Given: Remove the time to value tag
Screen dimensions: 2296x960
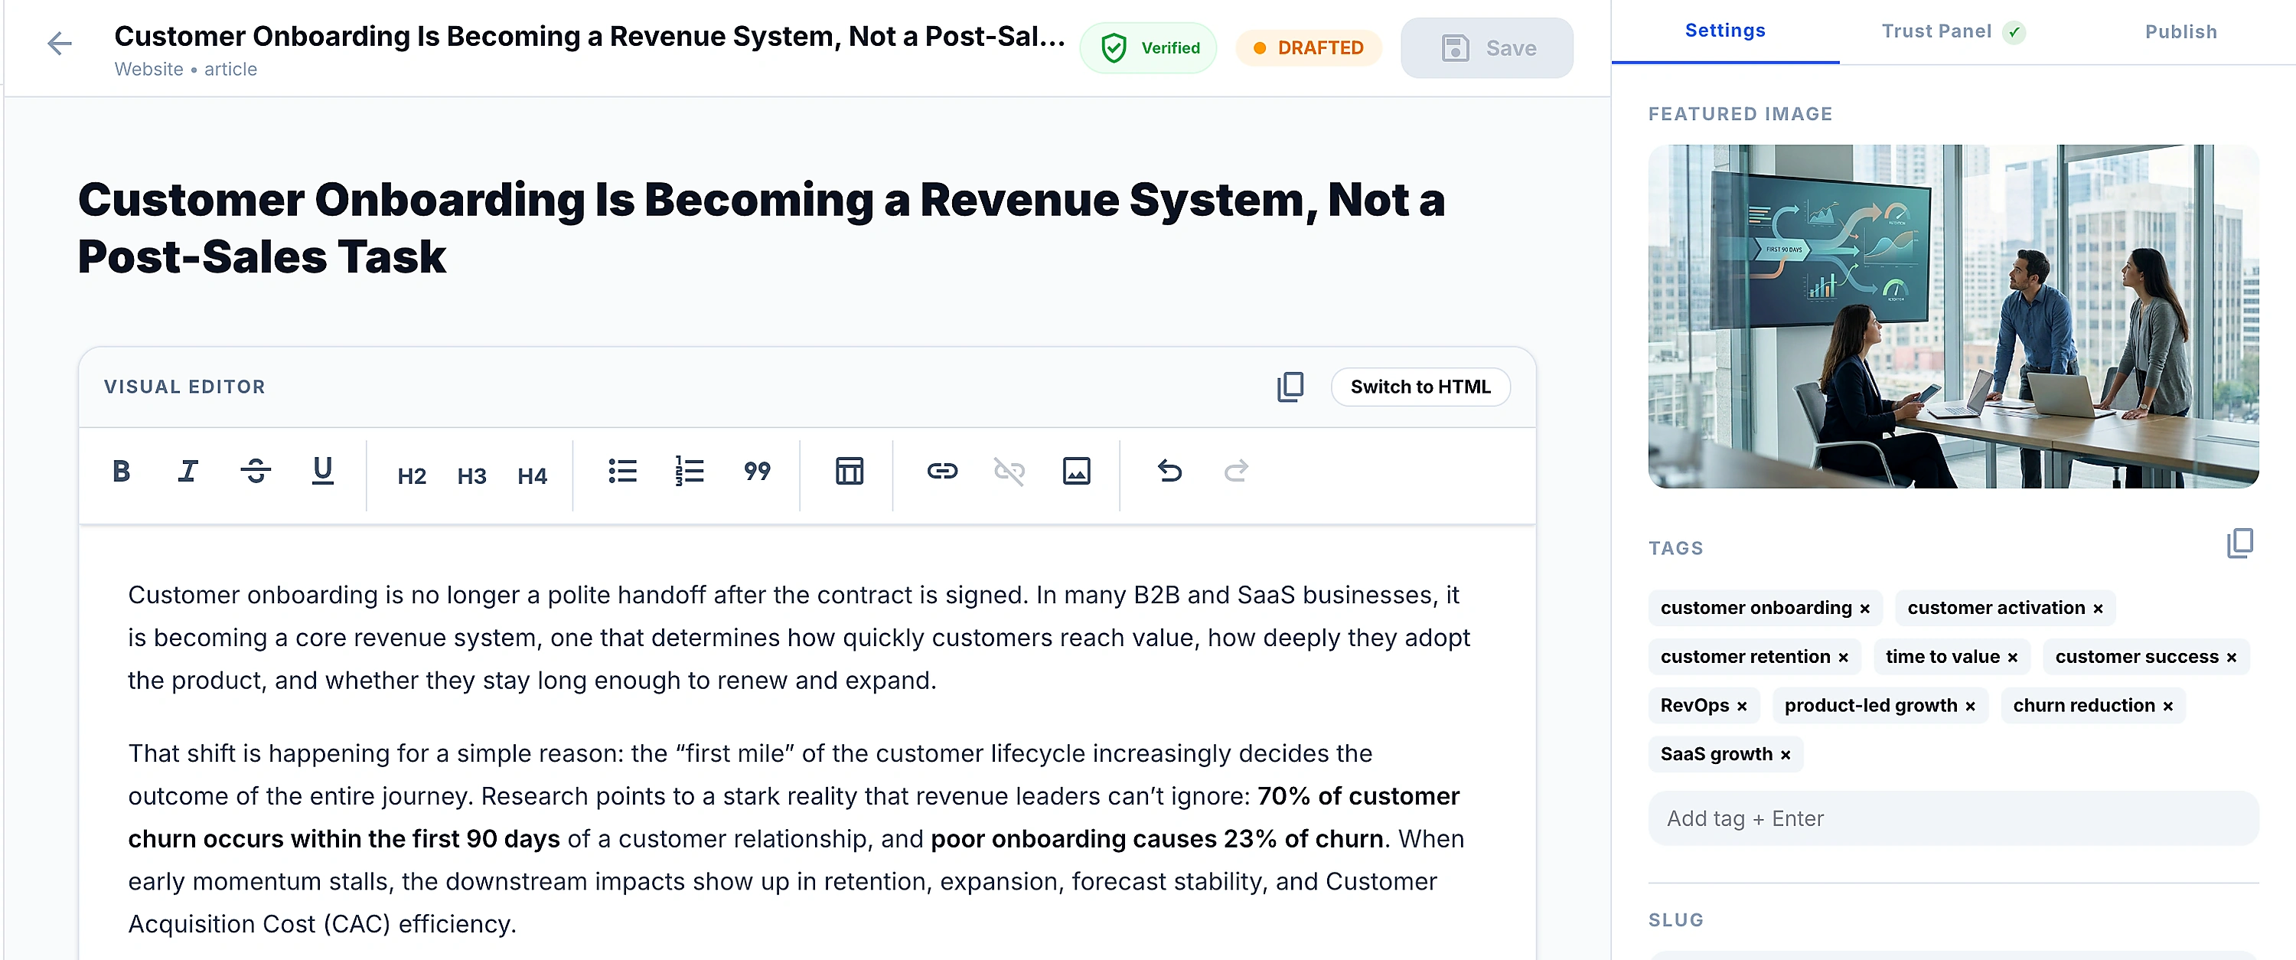Looking at the screenshot, I should click(x=2013, y=658).
